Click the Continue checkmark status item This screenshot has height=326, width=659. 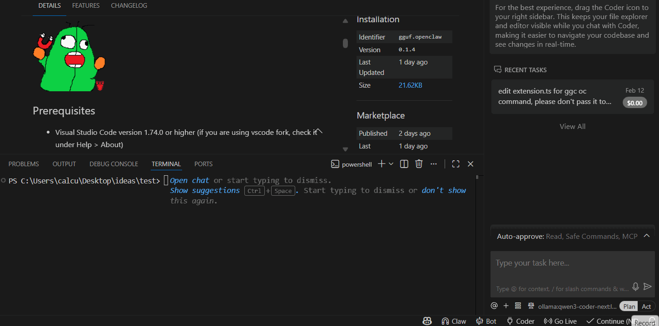[x=609, y=321]
